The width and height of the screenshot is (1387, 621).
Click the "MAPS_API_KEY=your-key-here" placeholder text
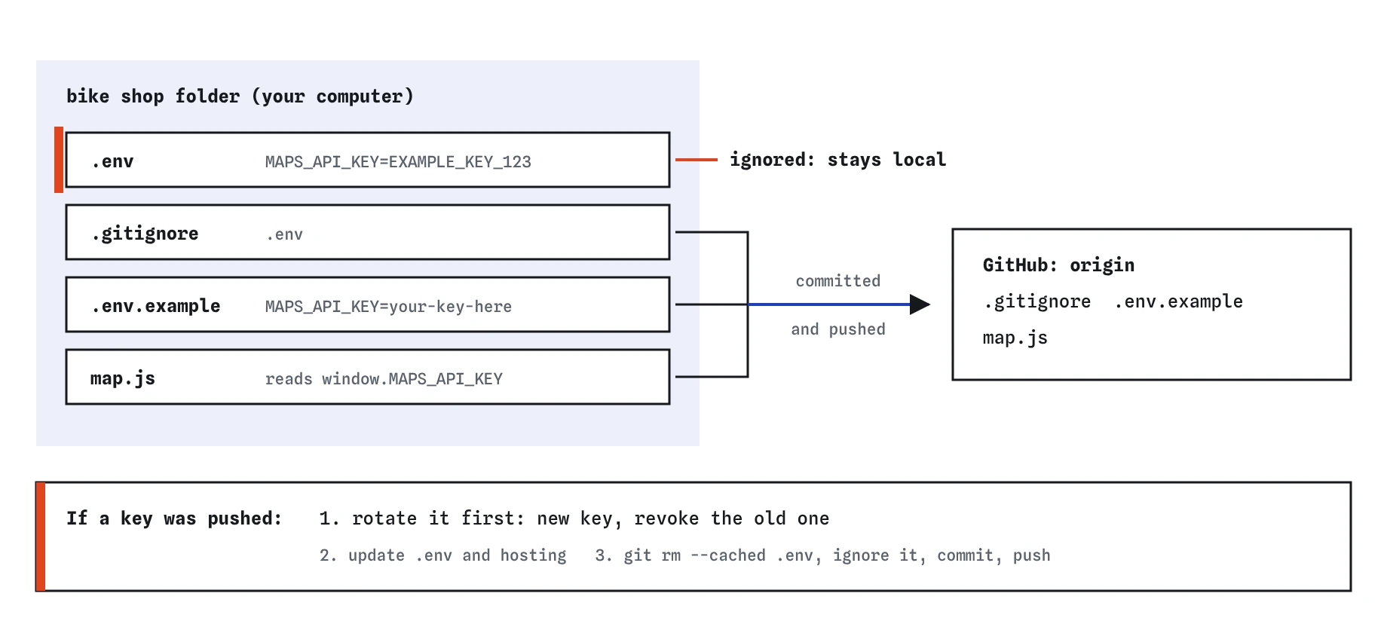[x=388, y=307]
